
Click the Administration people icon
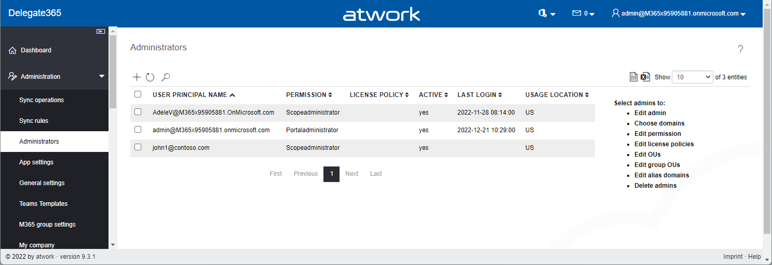[12, 76]
